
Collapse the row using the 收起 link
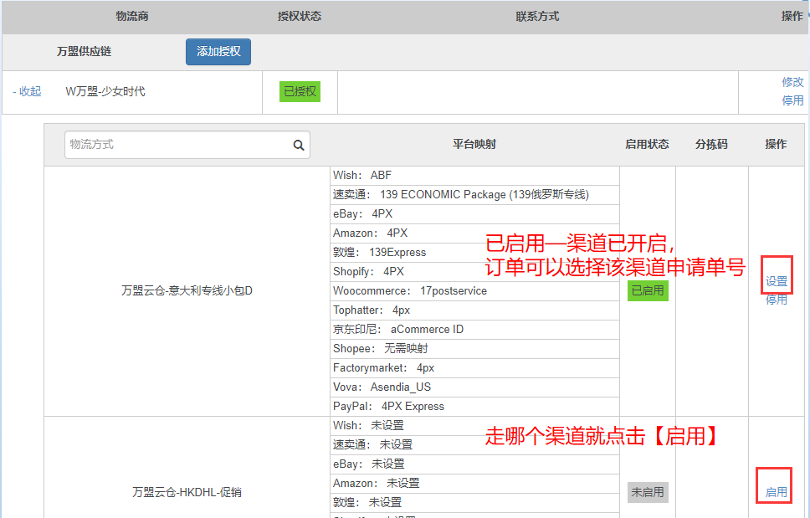click(x=27, y=91)
